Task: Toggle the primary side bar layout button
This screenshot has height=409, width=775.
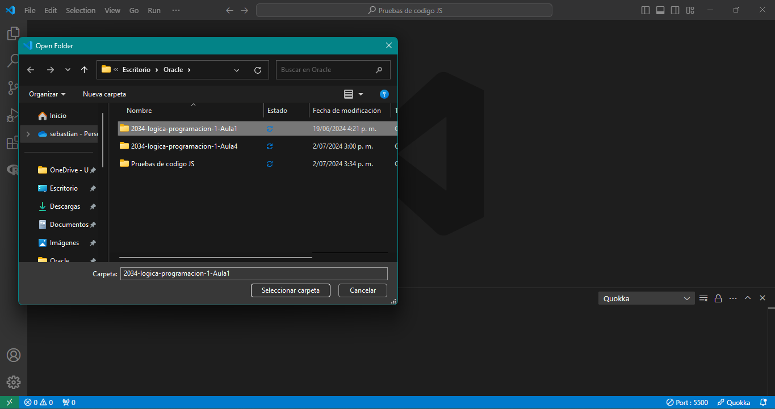Action: tap(646, 10)
